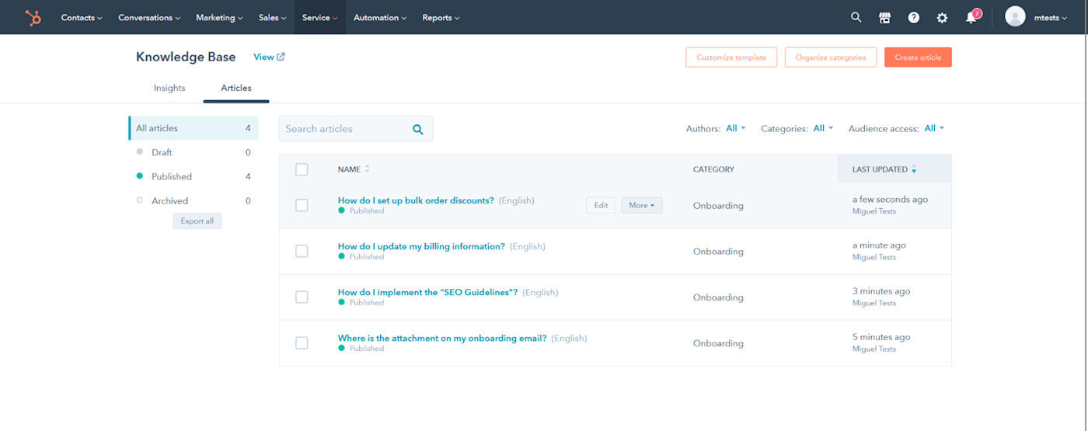This screenshot has width=1088, height=431.
Task: Open the notifications bell icon
Action: (x=971, y=17)
